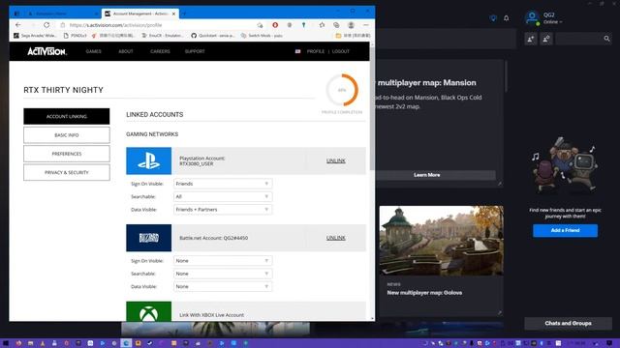Close the Account Management browser tab
The height and width of the screenshot is (348, 620).
[x=173, y=14]
